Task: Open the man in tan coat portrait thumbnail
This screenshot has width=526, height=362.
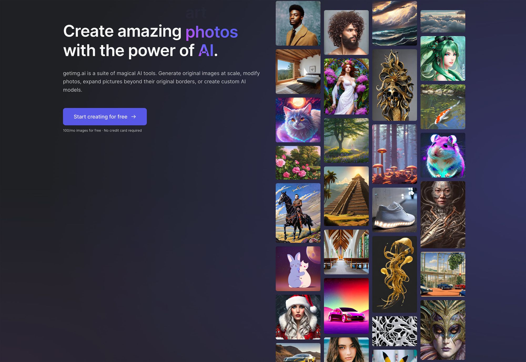Action: tap(298, 23)
